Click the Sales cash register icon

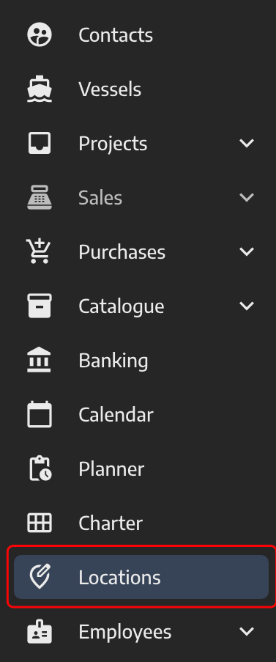40,197
